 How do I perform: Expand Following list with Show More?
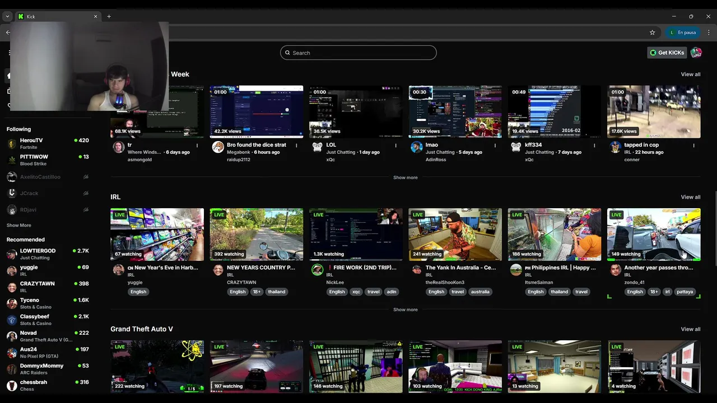coord(19,225)
